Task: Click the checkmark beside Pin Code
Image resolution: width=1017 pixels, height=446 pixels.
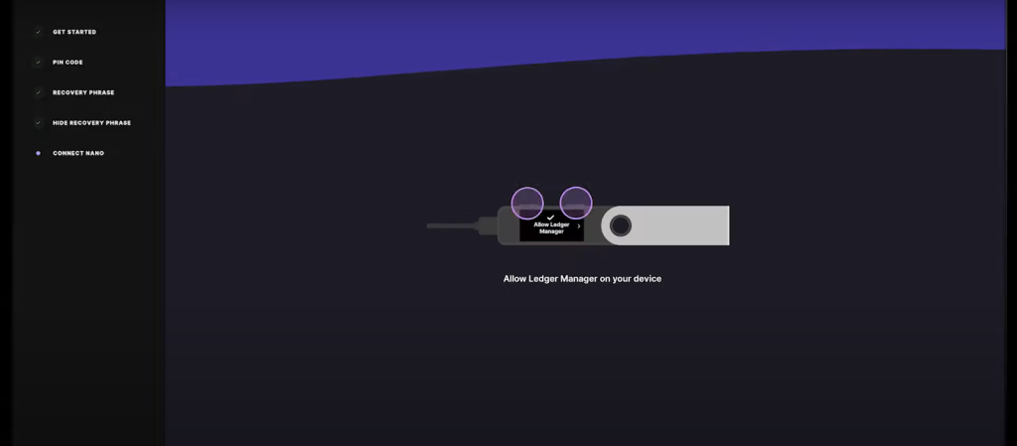Action: pyautogui.click(x=39, y=63)
